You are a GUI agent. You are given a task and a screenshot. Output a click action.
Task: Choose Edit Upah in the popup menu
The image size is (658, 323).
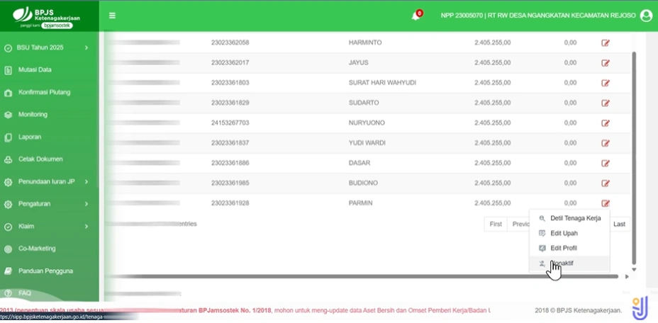tap(564, 233)
